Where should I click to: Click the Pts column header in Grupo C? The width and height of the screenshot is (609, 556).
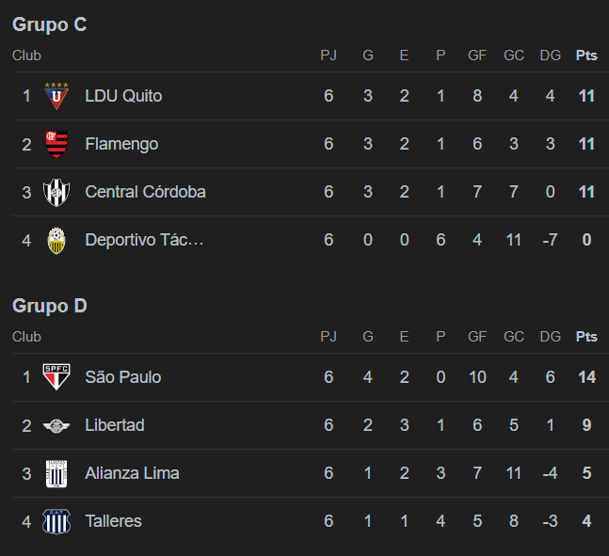pyautogui.click(x=586, y=56)
